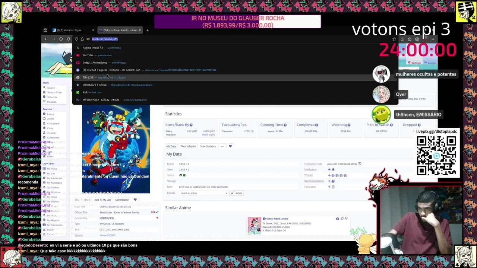
Task: Open Random in side menu
Action: [x=52, y=102]
